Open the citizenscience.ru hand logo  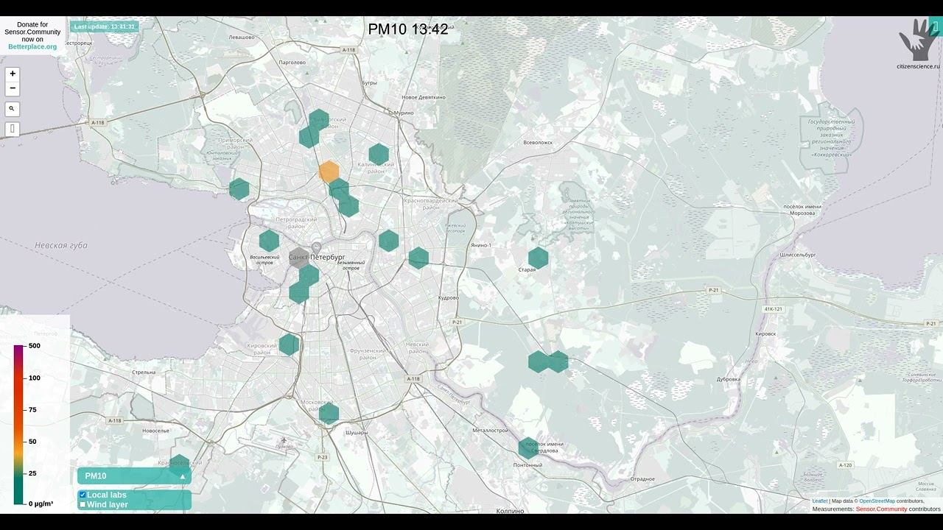(918, 44)
